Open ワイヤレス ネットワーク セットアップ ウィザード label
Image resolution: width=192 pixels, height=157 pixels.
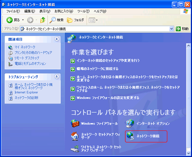point(101,149)
